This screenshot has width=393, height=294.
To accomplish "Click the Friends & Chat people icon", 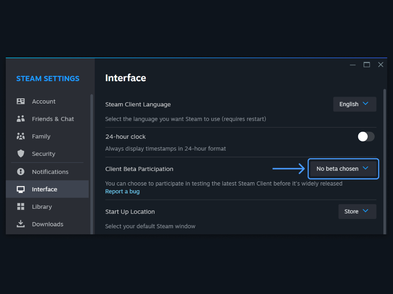I will pos(21,119).
